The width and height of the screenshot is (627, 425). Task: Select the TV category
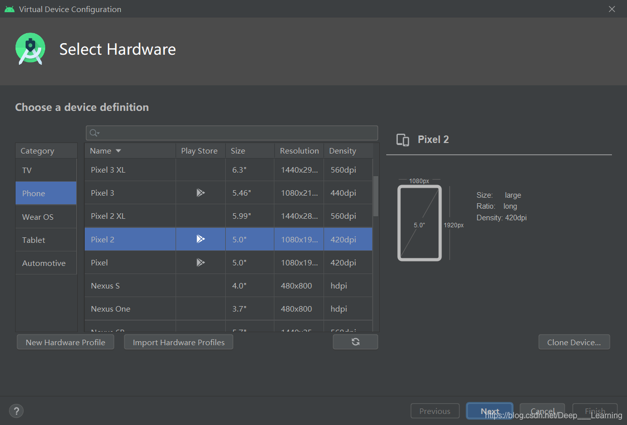(x=46, y=170)
